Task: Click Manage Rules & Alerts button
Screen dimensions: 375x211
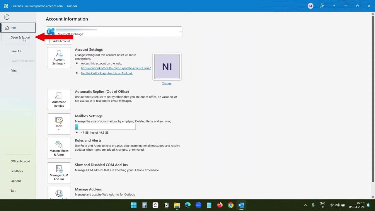Action: [x=59, y=148]
